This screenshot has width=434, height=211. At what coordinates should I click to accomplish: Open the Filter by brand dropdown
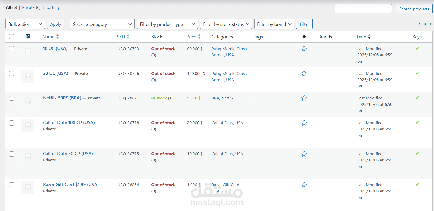click(274, 24)
